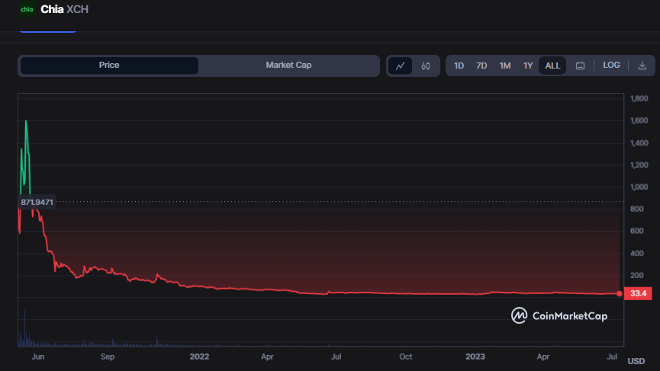This screenshot has height=371, width=660.
Task: Set chart range to 1M
Action: point(505,66)
